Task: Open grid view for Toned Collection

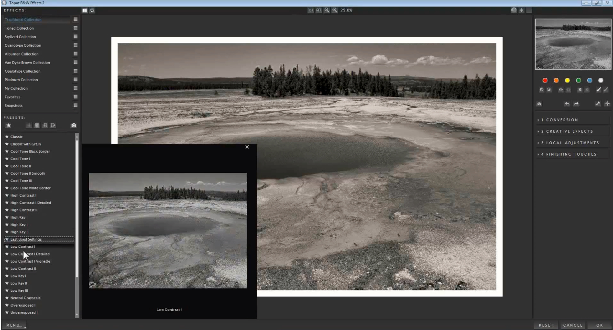Action: pos(76,28)
